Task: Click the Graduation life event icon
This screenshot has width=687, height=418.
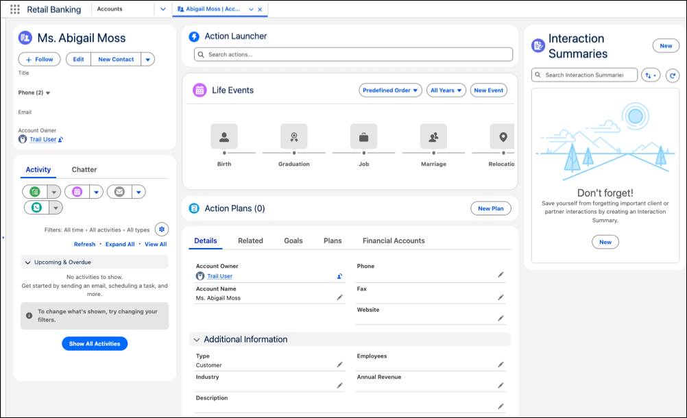Action: [294, 136]
